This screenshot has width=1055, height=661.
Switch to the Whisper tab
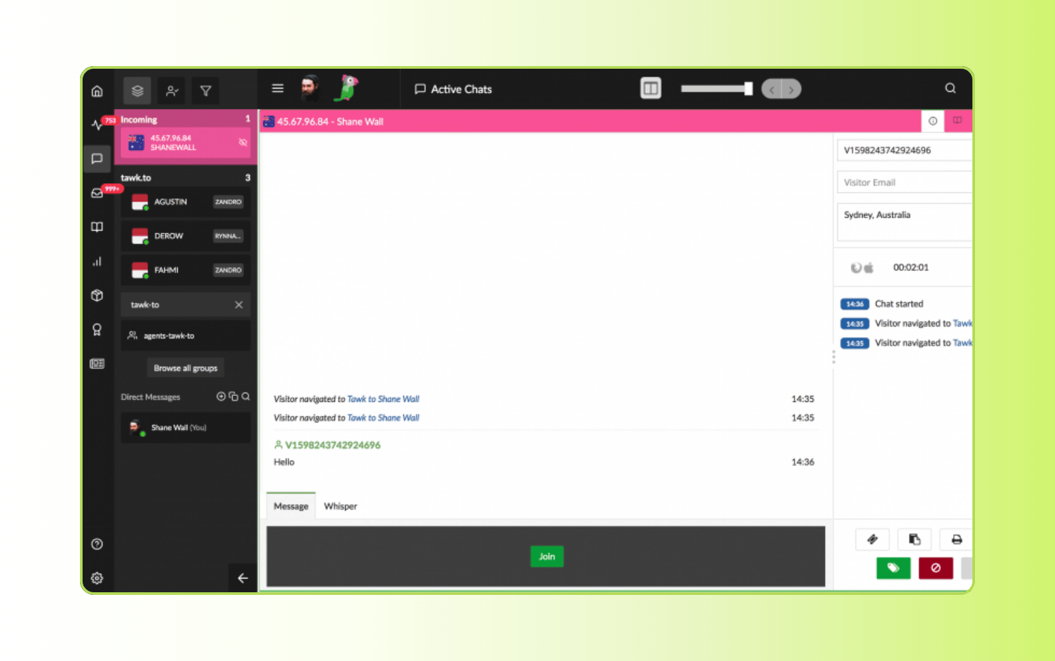click(x=340, y=506)
